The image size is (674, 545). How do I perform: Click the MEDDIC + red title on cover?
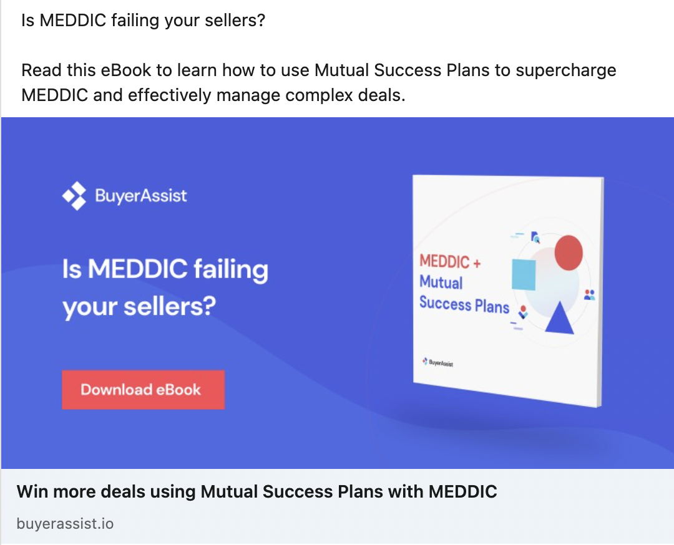[x=450, y=261]
